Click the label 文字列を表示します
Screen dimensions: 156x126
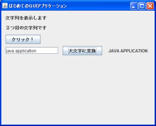click(x=26, y=18)
